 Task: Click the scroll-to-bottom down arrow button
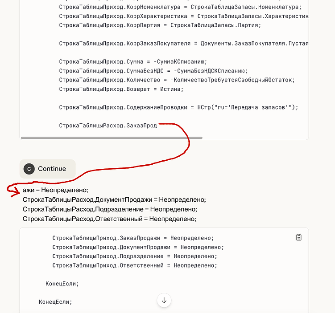(x=164, y=301)
